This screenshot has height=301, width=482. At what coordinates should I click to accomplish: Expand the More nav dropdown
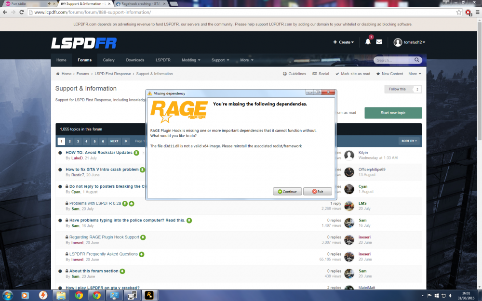point(246,60)
